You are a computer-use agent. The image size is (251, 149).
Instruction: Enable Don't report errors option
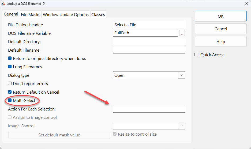(10, 83)
